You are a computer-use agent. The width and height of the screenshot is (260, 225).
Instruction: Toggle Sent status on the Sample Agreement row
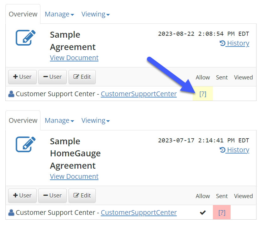coord(222,94)
